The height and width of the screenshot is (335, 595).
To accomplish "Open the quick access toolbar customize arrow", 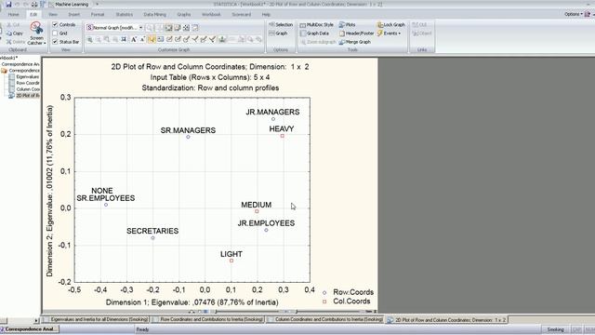I will coord(97,4).
